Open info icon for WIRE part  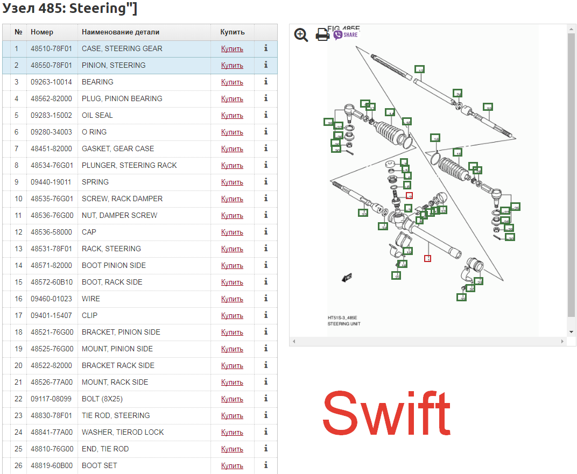[x=266, y=299]
